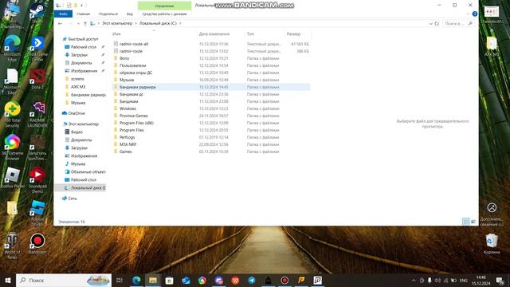The image size is (510, 287).
Task: Open address bar history dropdown arrow
Action: click(430, 23)
